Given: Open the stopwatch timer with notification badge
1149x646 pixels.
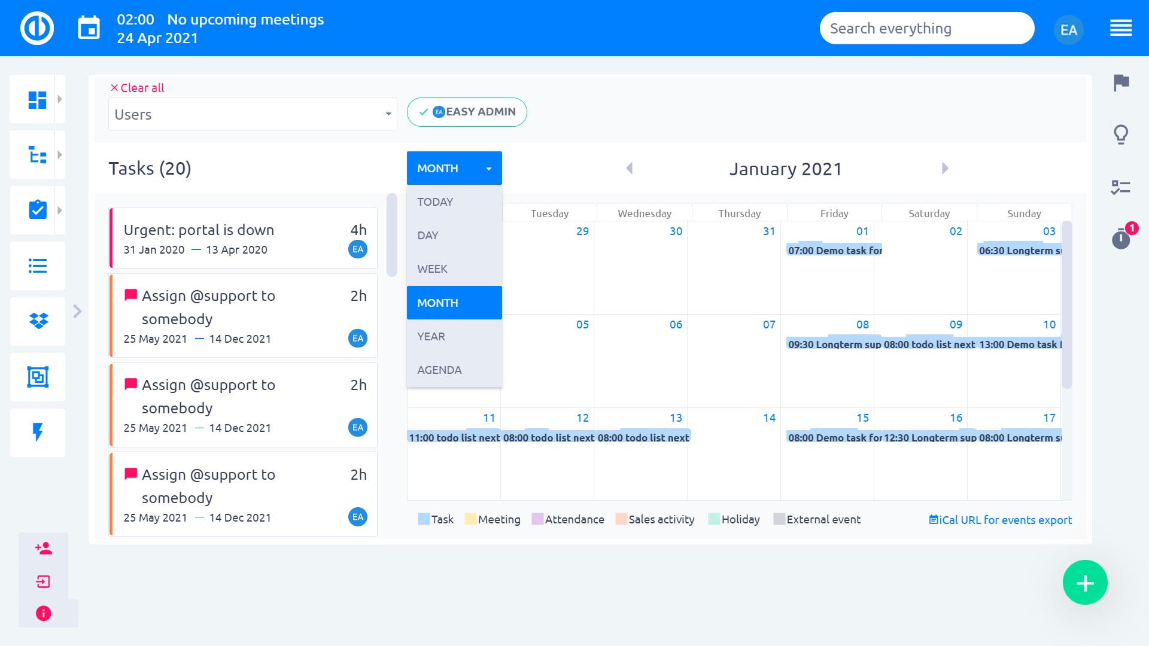Looking at the screenshot, I should [x=1121, y=239].
